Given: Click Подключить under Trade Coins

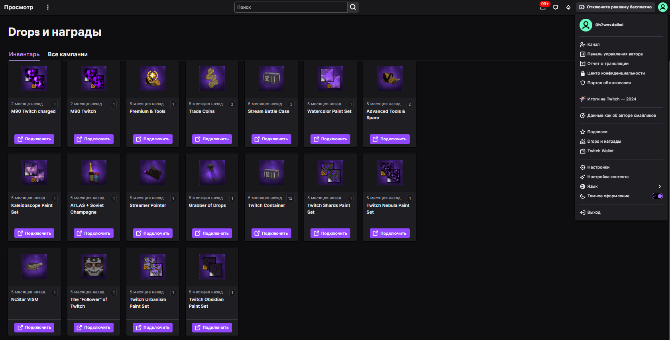Looking at the screenshot, I should pyautogui.click(x=212, y=139).
